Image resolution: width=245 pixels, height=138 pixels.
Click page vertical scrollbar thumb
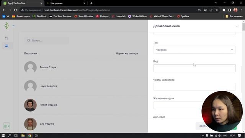[243, 26]
